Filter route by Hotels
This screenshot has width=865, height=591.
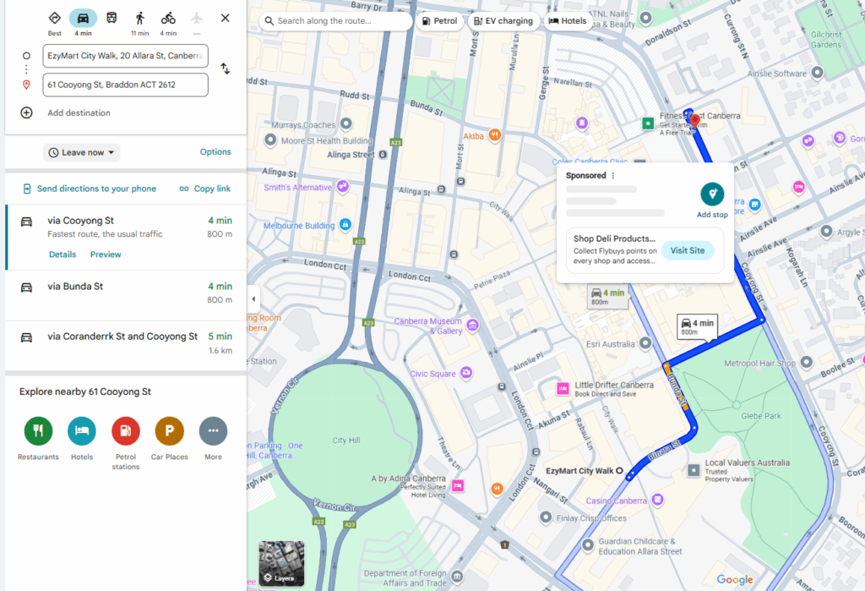568,21
